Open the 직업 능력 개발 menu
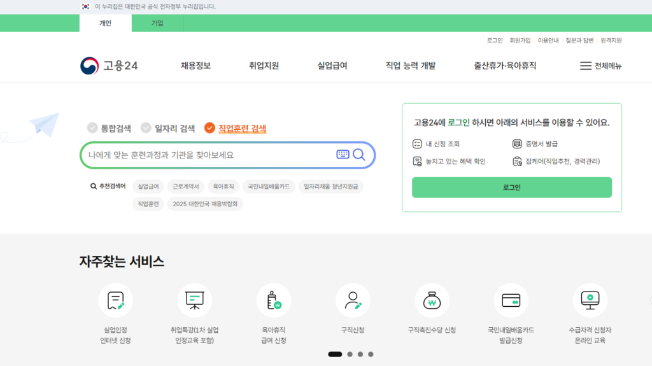The height and width of the screenshot is (366, 652). [x=411, y=66]
